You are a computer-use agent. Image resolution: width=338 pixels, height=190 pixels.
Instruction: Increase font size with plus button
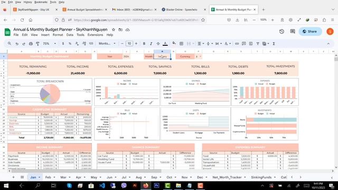[136, 43]
